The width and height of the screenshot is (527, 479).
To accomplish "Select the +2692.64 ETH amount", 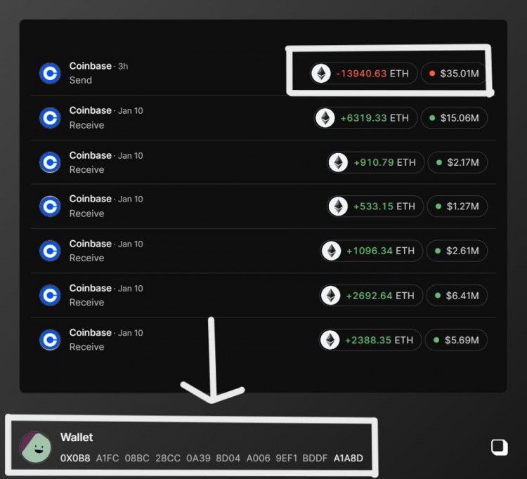I will [x=380, y=296].
